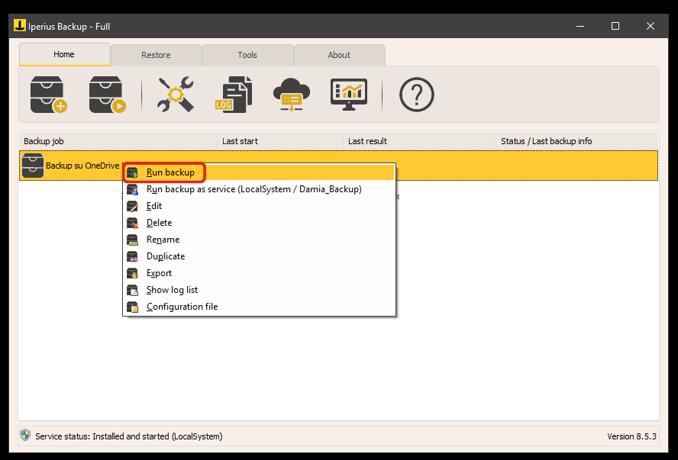
Task: Select Run backup as service (LocalSystem)
Action: (x=259, y=189)
